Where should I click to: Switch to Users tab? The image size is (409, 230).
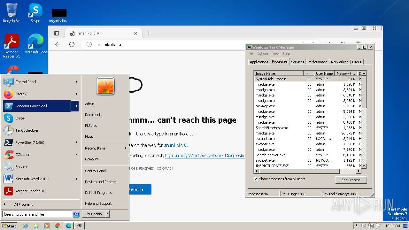coord(357,62)
